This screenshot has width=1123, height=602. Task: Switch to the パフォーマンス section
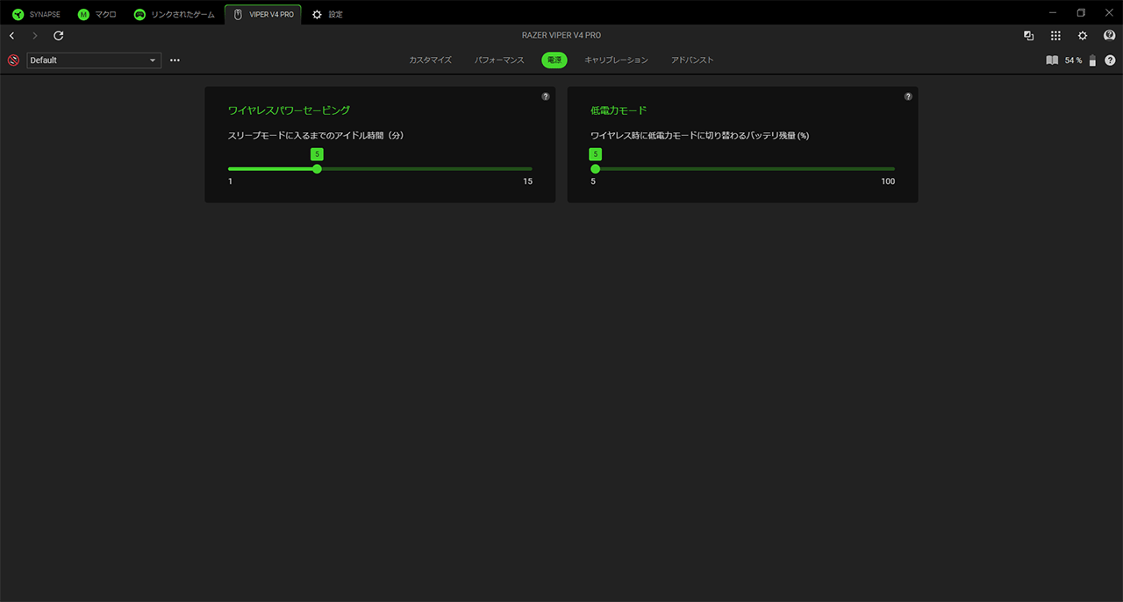tap(499, 60)
